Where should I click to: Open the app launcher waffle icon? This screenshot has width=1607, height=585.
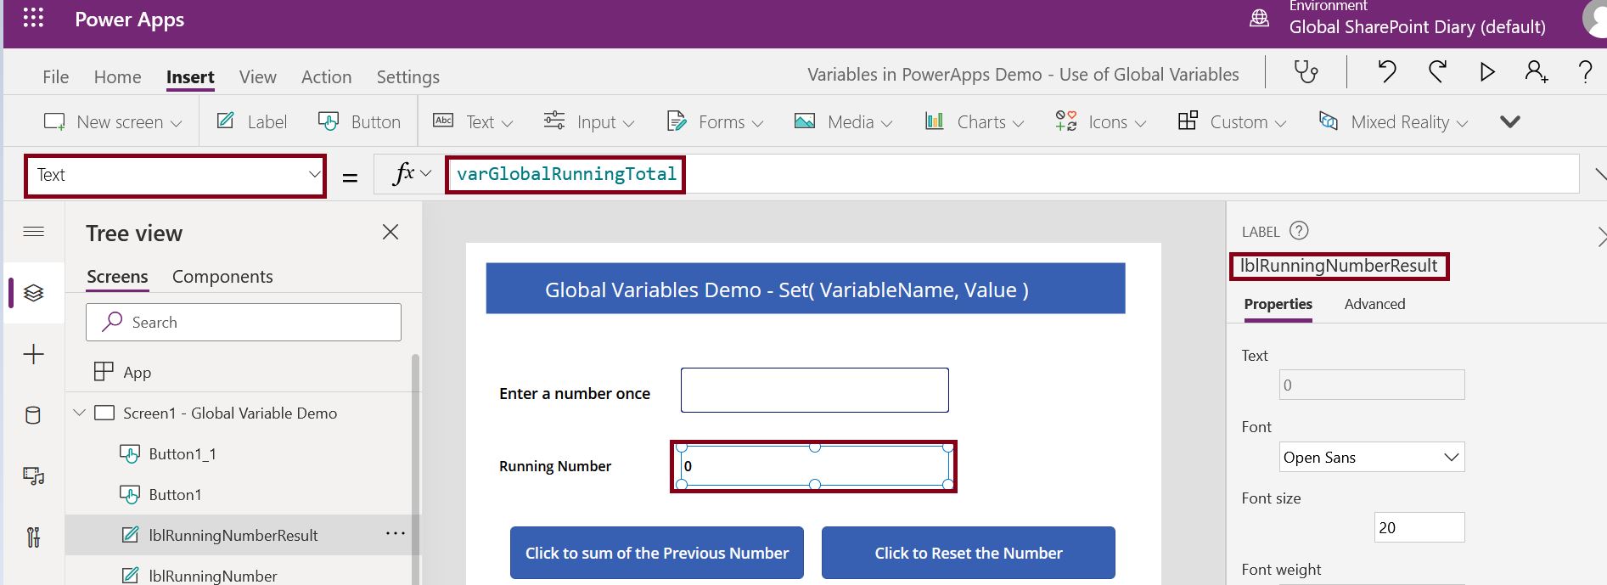tap(33, 18)
